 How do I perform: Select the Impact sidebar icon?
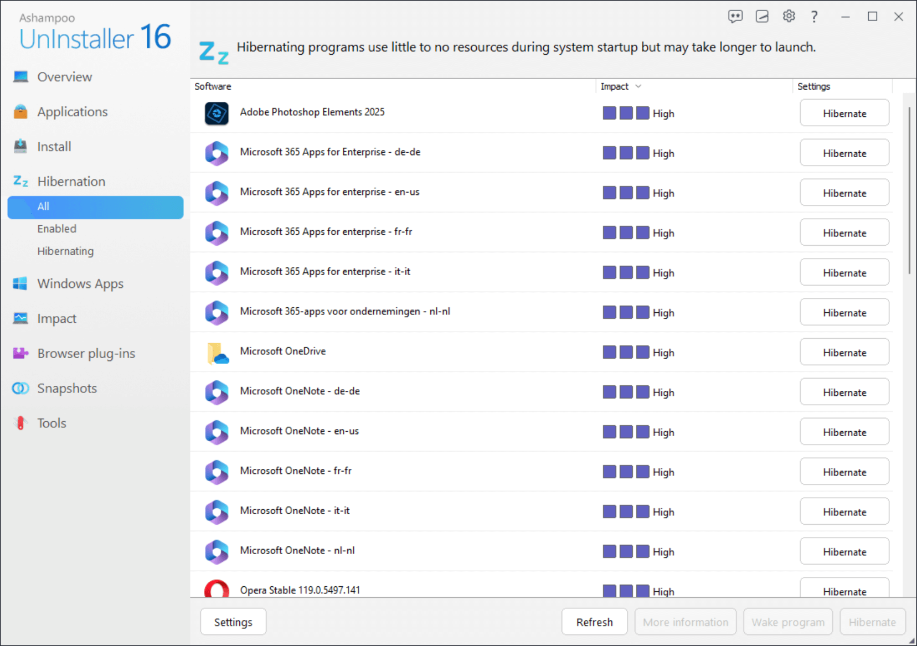(20, 318)
